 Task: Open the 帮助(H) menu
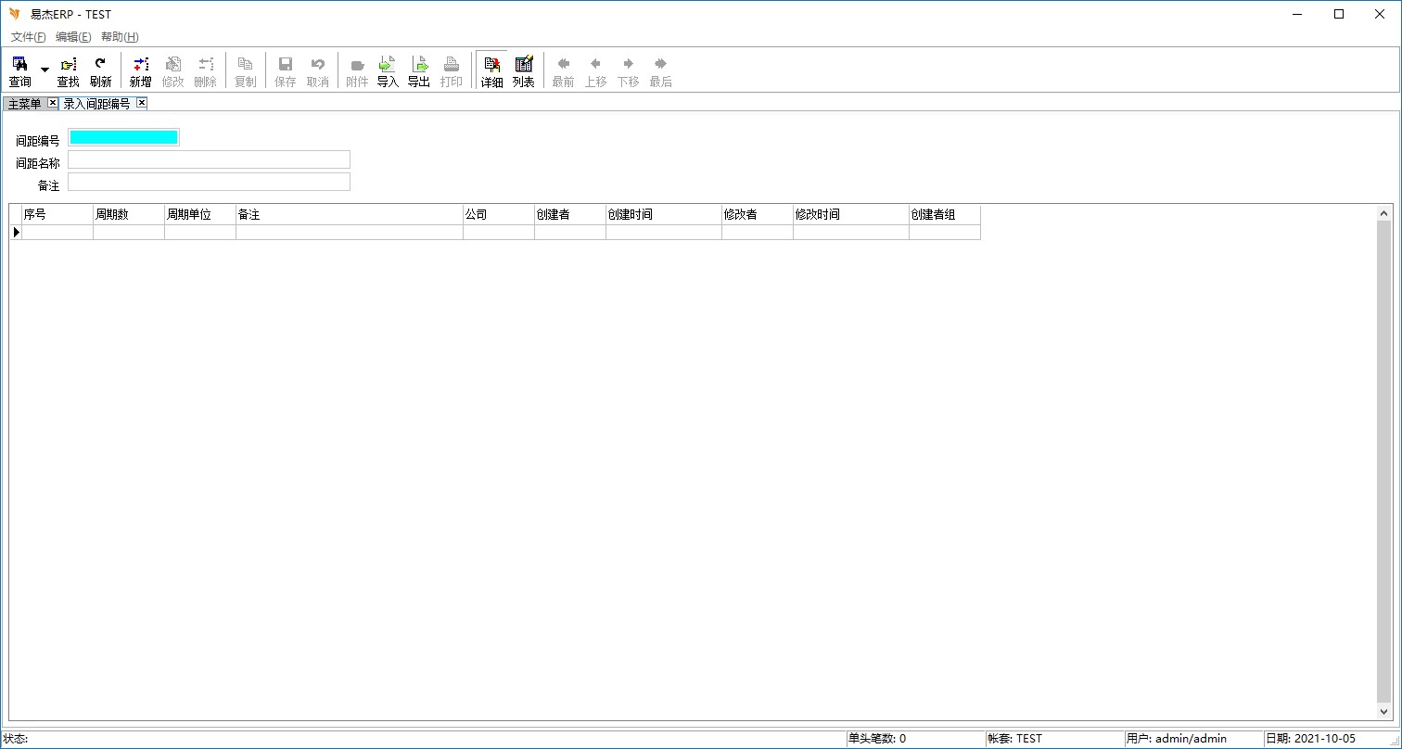[120, 37]
